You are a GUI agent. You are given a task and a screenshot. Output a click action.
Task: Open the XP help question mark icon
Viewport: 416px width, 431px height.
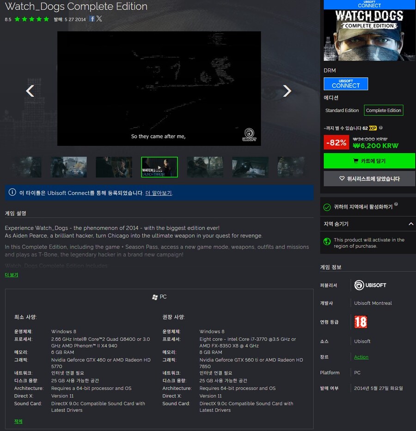(380, 128)
